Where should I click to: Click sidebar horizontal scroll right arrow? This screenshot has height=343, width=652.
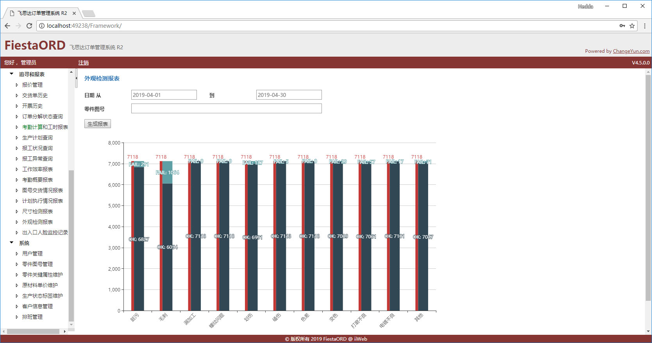[64, 331]
